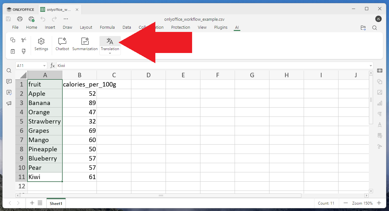
Task: Open the File menu
Action: 15,27
